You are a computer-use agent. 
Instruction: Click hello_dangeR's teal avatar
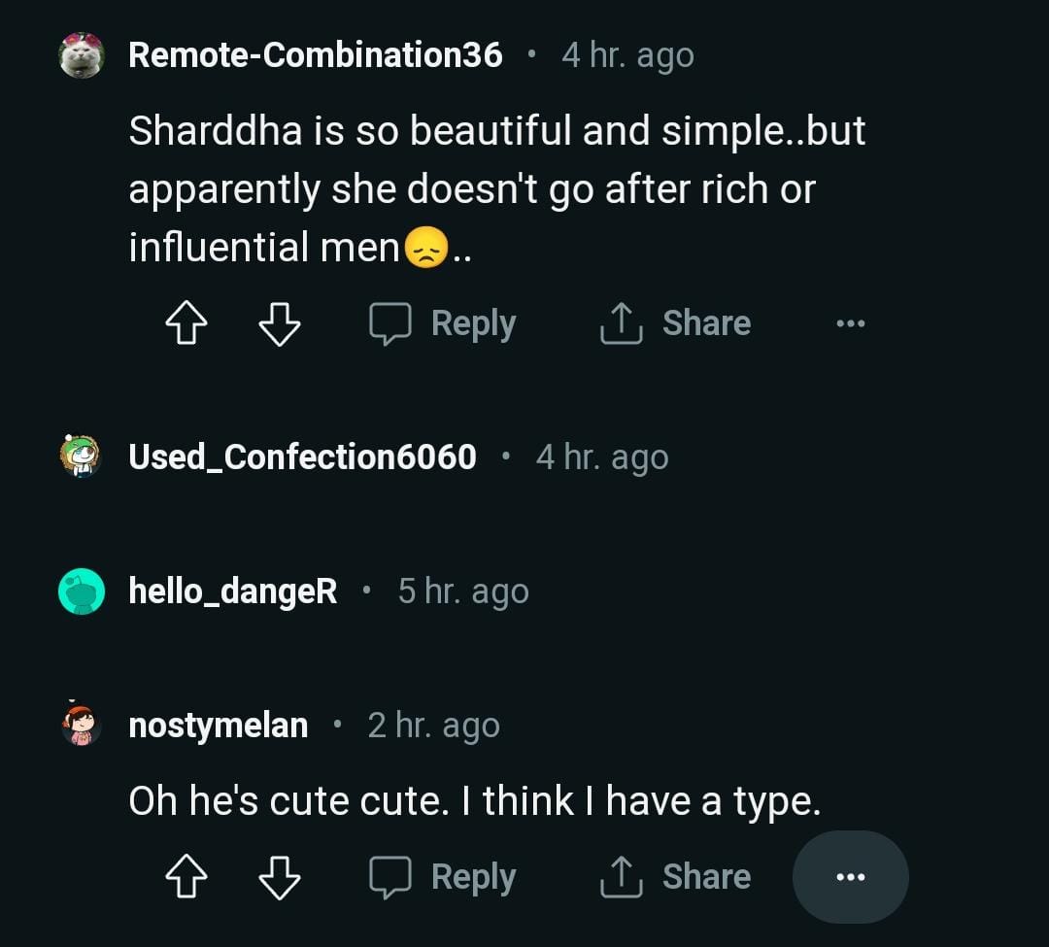(82, 591)
